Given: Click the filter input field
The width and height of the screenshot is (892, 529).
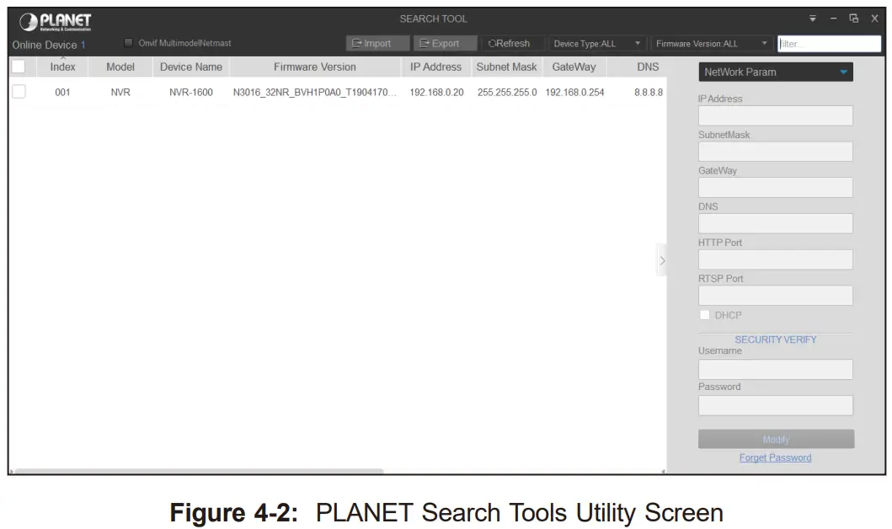Looking at the screenshot, I should click(828, 43).
